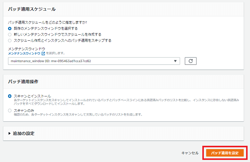250x162 pixels.
Task: Open the メンテナンスウィンドウ external link
Action: coord(24,54)
